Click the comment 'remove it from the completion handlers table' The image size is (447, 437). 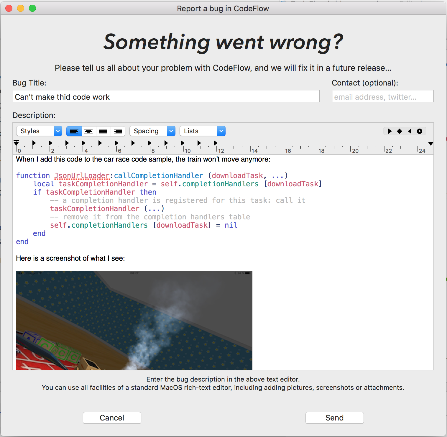[150, 217]
